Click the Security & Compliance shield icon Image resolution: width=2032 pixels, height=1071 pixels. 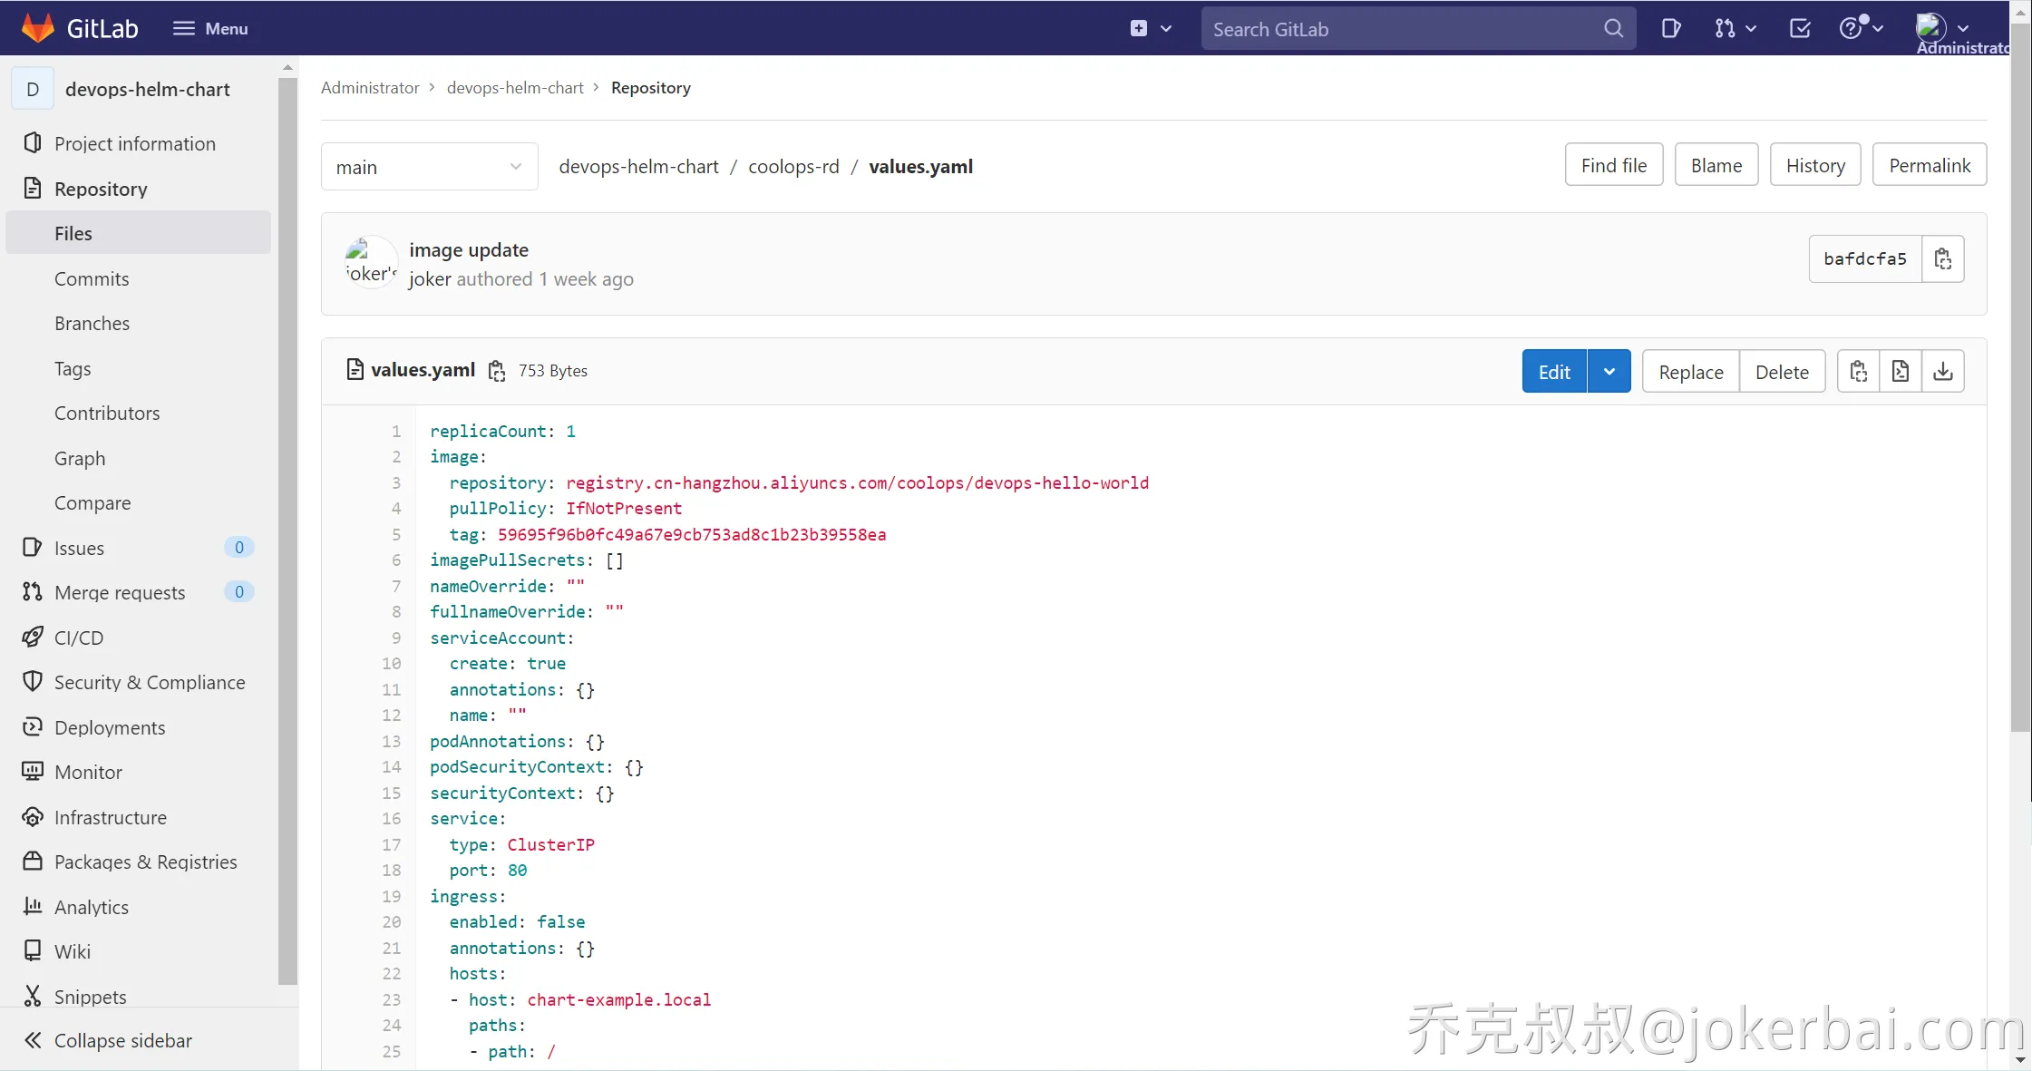click(32, 682)
